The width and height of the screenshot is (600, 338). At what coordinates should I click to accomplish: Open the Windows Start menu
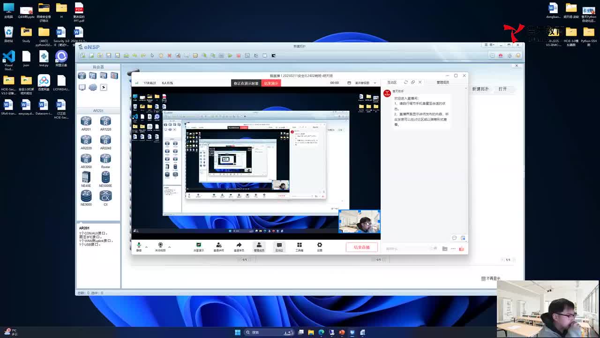[238, 332]
